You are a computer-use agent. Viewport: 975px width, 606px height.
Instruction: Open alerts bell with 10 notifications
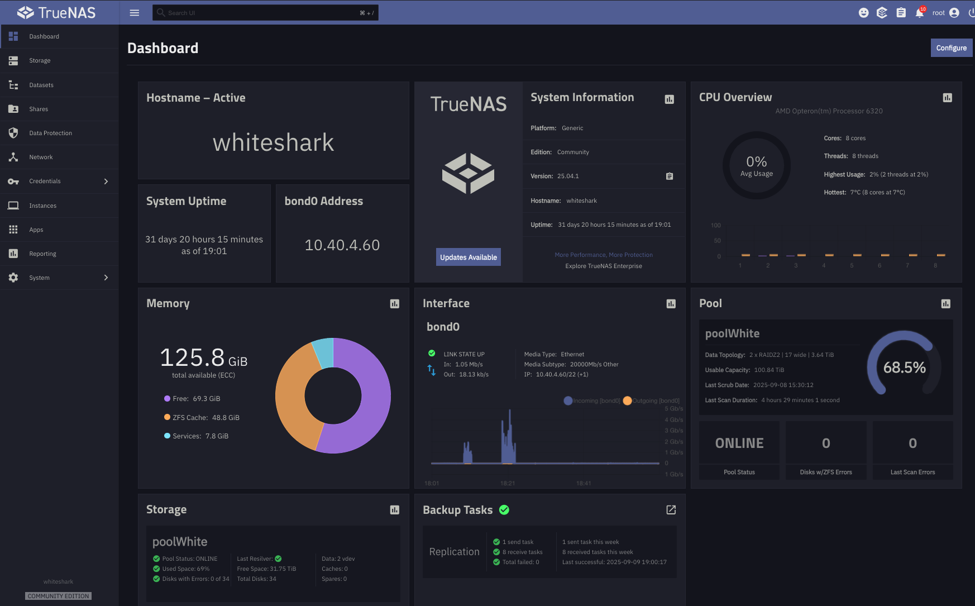click(920, 12)
